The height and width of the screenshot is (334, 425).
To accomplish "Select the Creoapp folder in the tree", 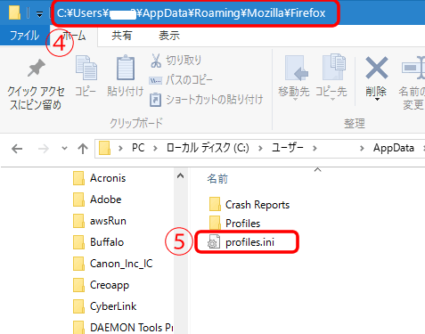I will tap(101, 285).
